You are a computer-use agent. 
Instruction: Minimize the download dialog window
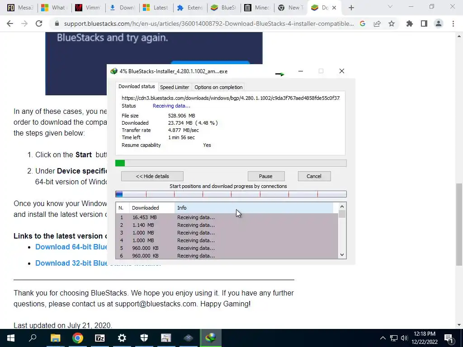pos(301,71)
